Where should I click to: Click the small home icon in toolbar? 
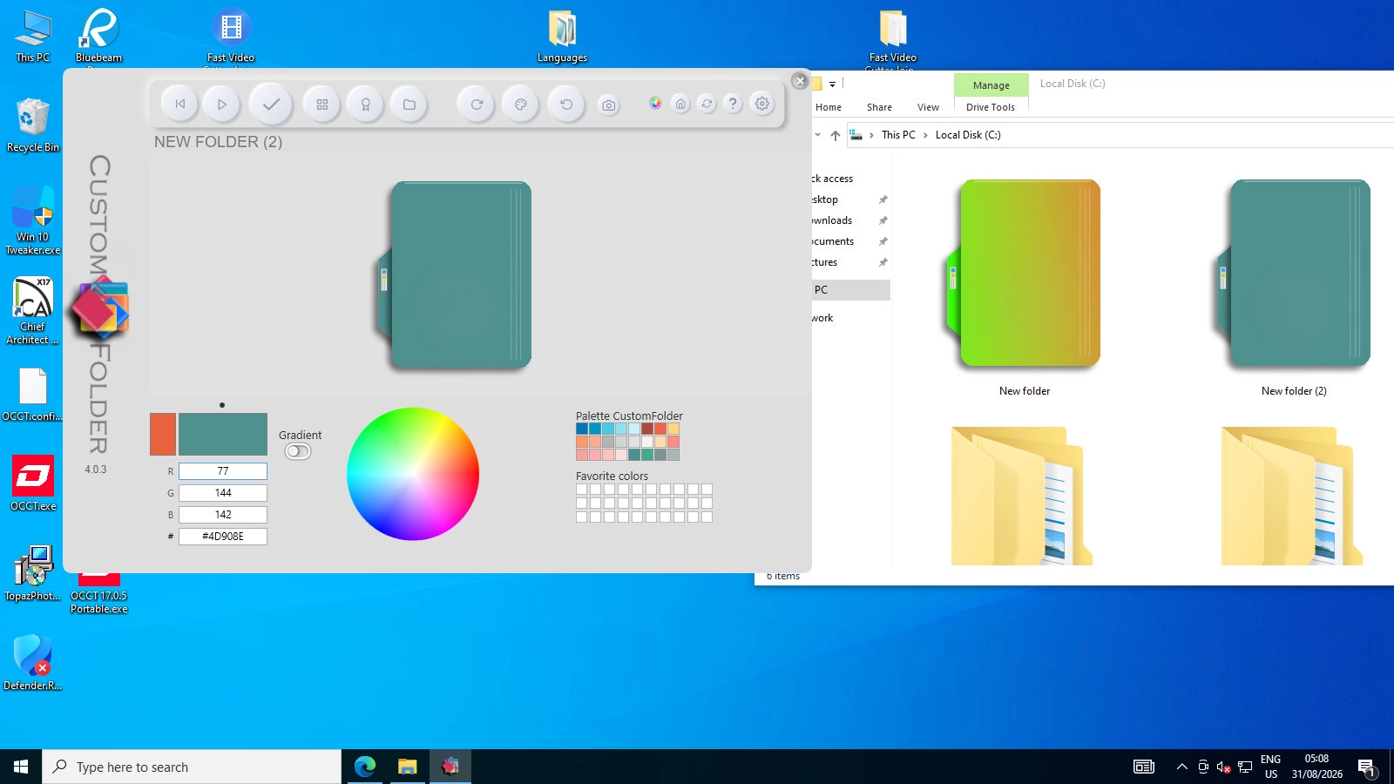[680, 104]
